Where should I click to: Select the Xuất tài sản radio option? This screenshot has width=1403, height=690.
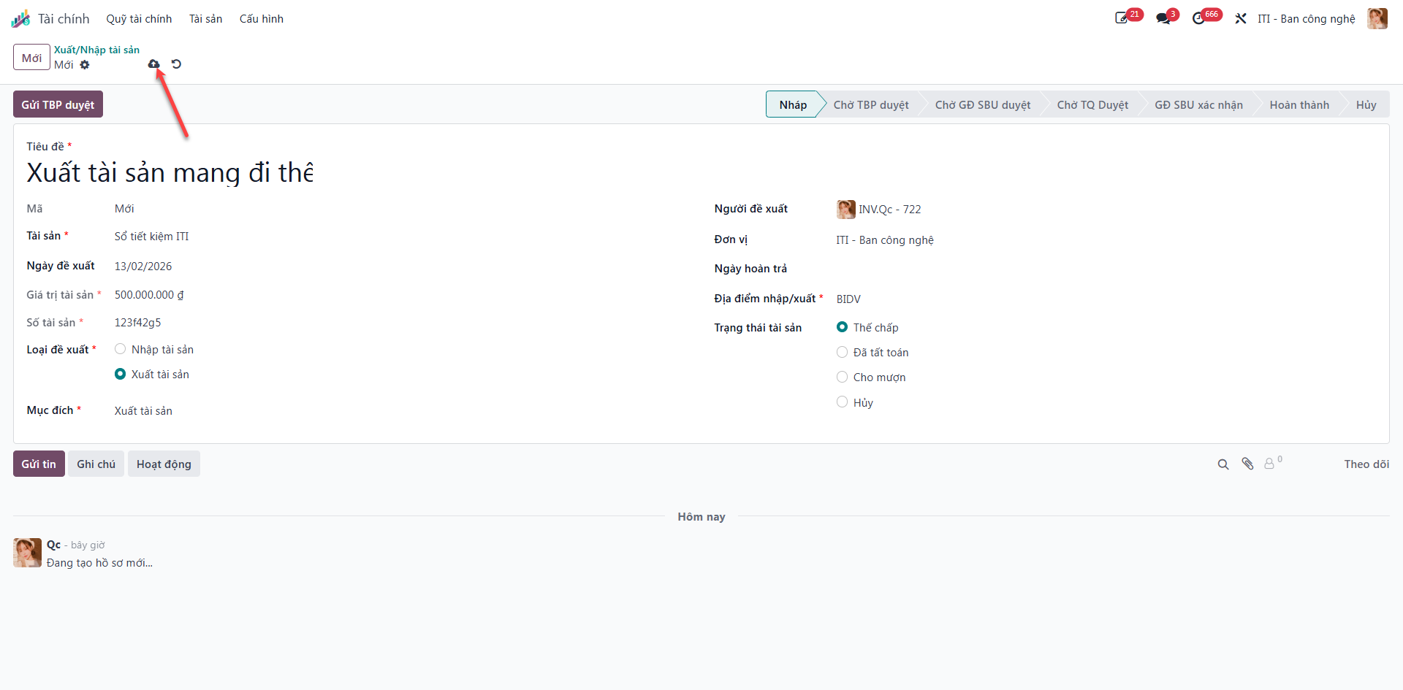(121, 374)
